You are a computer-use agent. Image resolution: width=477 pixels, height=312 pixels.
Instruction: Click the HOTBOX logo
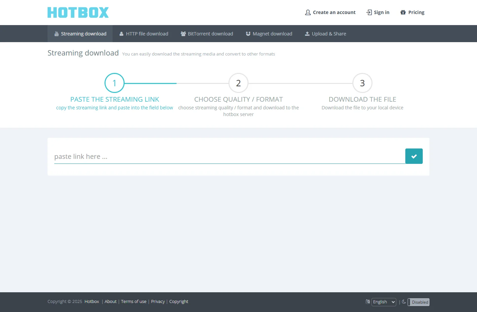[78, 12]
